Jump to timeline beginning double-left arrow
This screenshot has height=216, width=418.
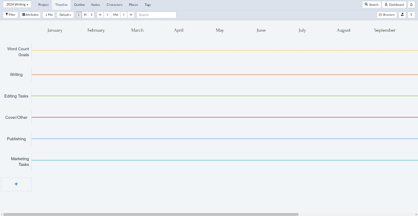[x=100, y=15]
